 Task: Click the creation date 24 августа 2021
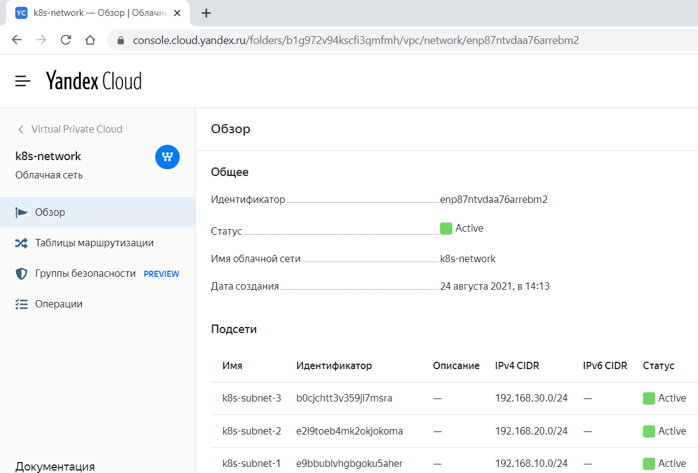494,286
